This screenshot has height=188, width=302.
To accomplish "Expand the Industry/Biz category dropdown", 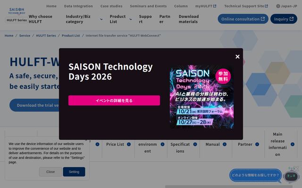I will [84, 19].
